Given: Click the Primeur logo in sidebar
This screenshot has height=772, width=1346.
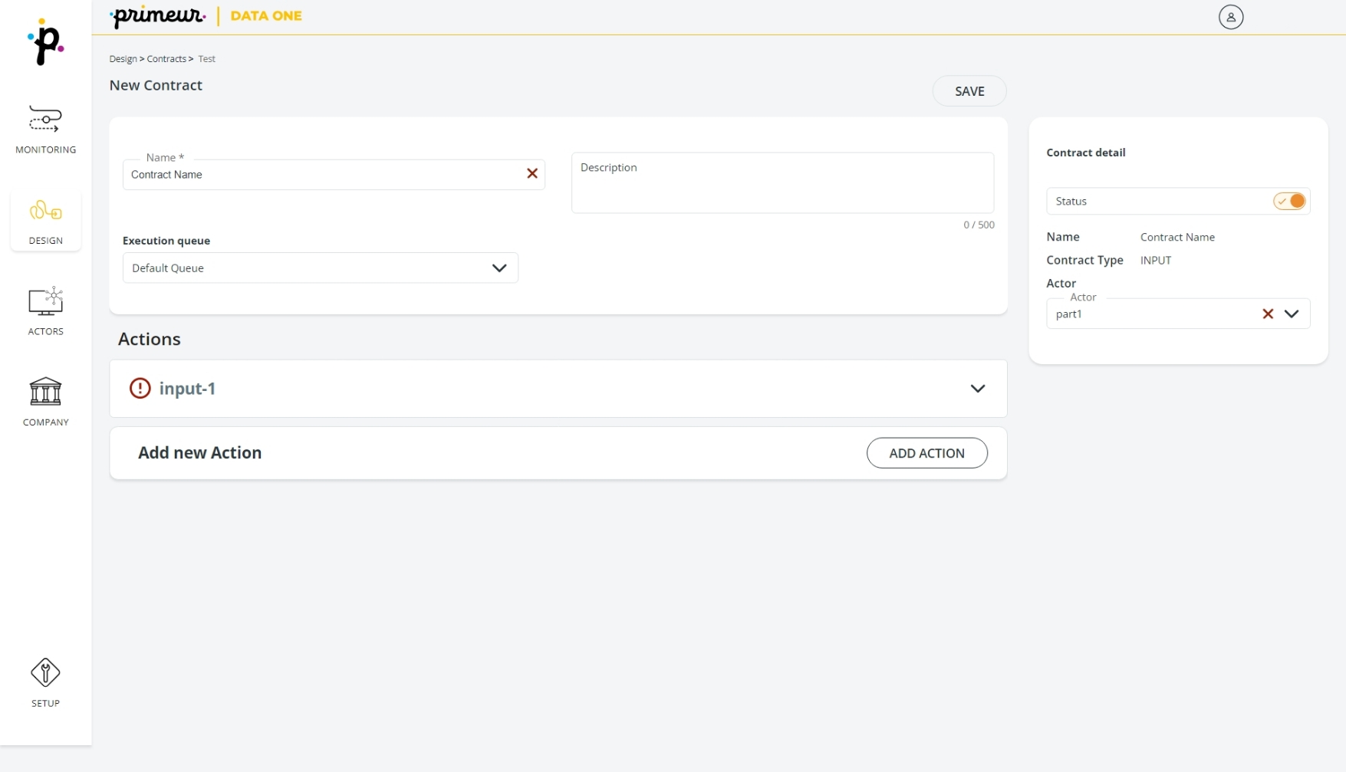Looking at the screenshot, I should [45, 43].
